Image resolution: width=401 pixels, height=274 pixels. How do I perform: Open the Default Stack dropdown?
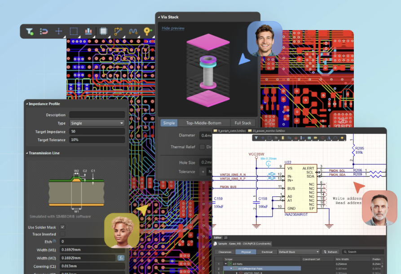[x=299, y=252]
